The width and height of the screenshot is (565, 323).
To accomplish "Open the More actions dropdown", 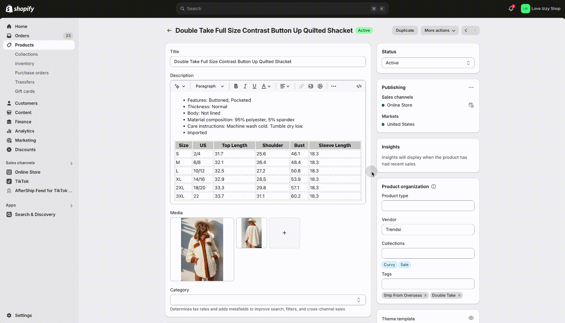I will (x=439, y=31).
